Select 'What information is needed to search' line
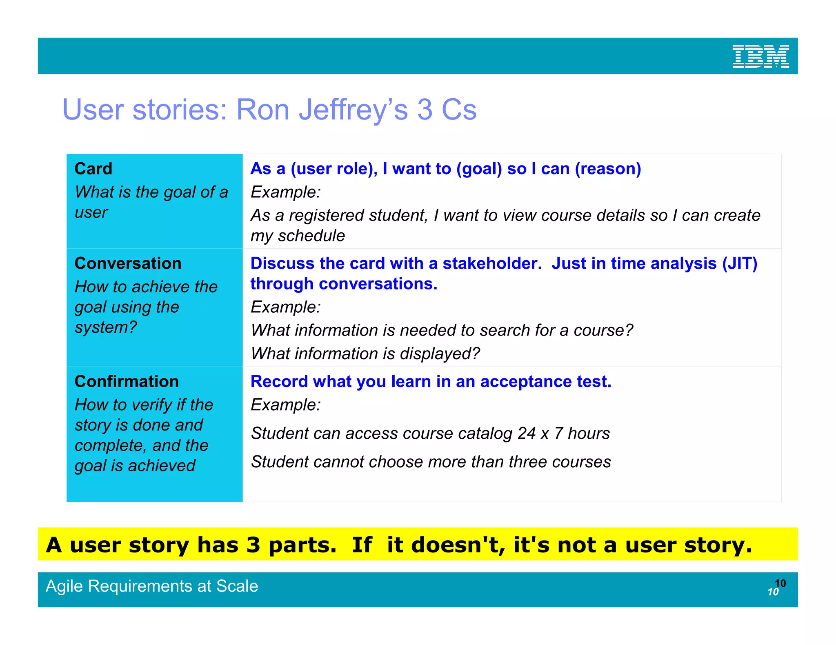 coord(442,330)
